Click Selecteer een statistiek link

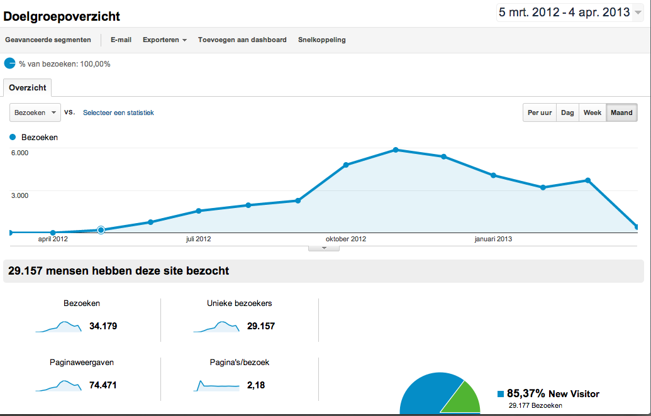[x=118, y=112]
